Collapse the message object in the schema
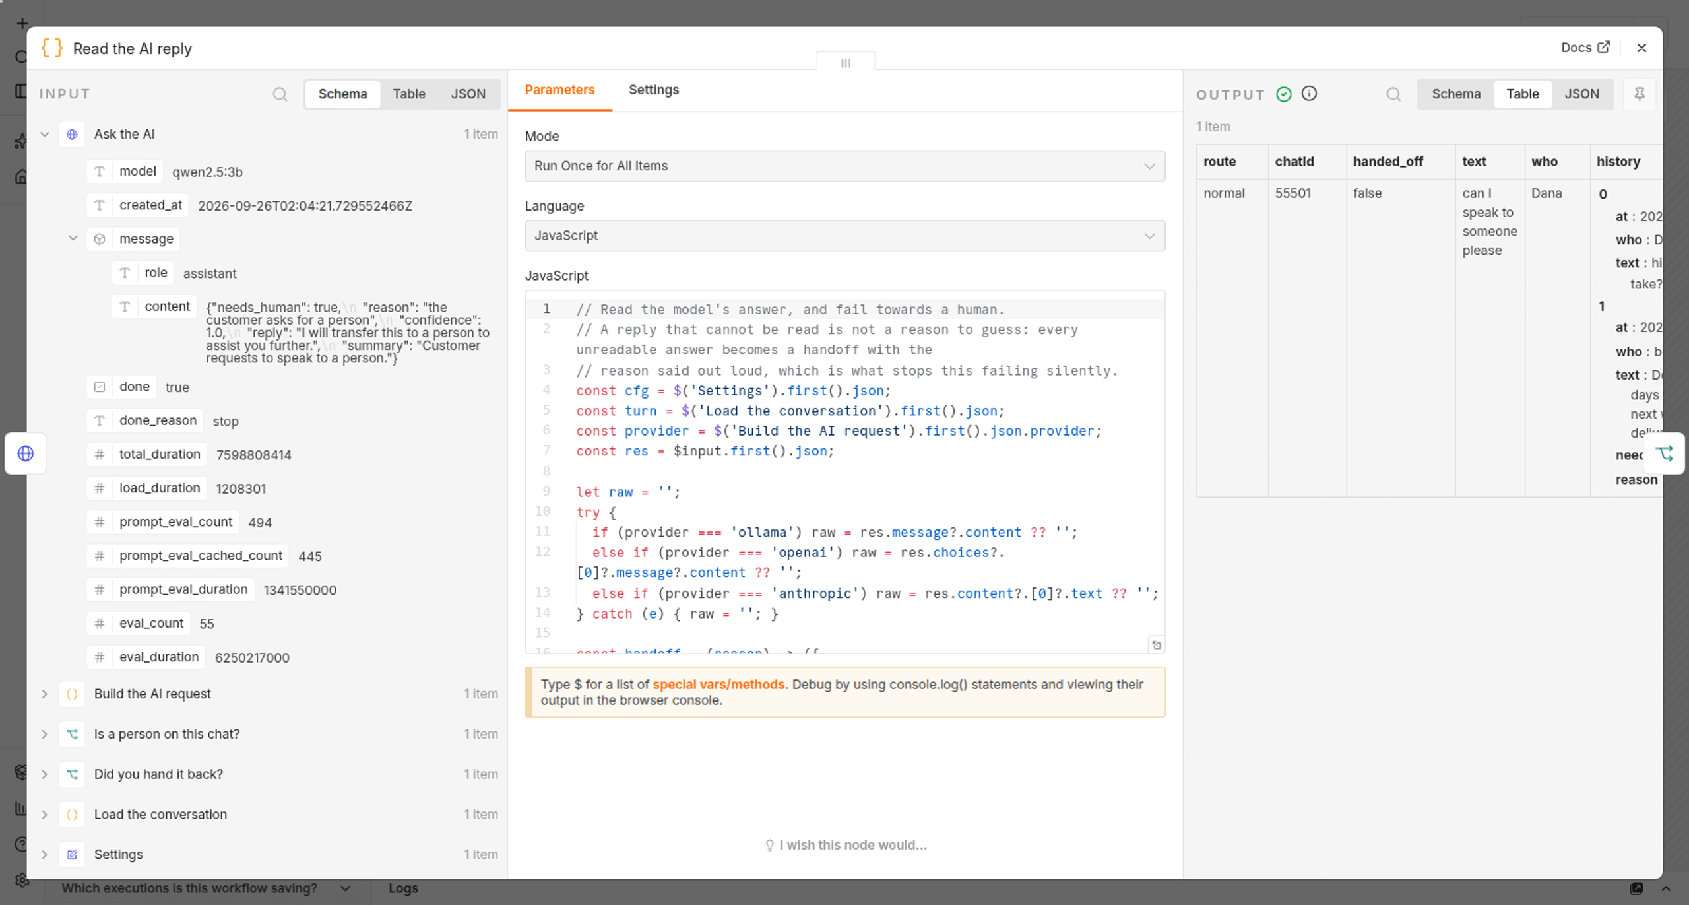Screen dimensions: 1689x905 tap(73, 238)
